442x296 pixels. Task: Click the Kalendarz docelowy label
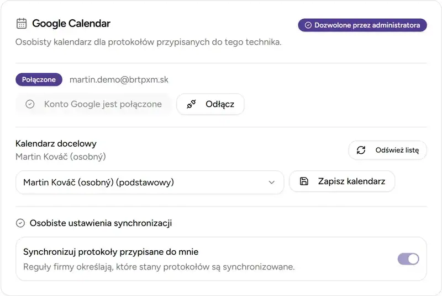[56, 144]
